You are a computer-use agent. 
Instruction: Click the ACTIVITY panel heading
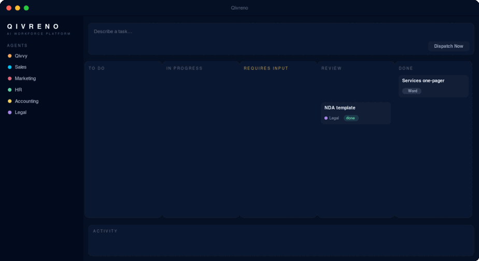pyautogui.click(x=105, y=231)
